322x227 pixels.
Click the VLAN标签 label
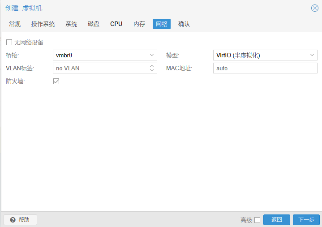coord(20,68)
